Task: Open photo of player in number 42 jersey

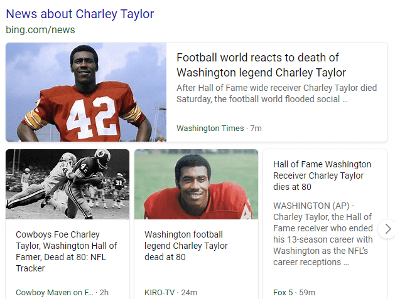Action: [86, 92]
